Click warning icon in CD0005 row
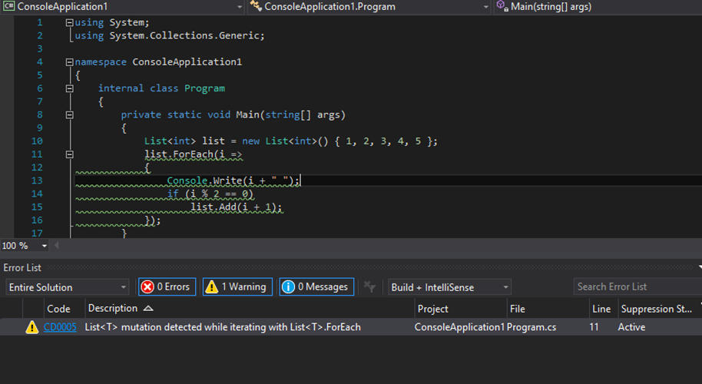The width and height of the screenshot is (702, 384). (31, 327)
